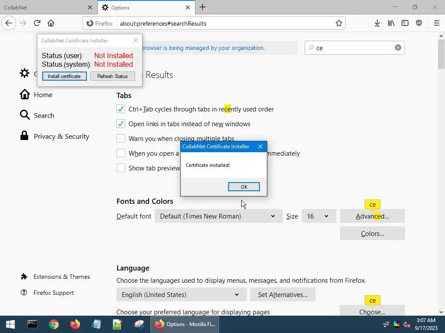Open Home preferences category
Screen dimensions: 445x333
[36, 95]
